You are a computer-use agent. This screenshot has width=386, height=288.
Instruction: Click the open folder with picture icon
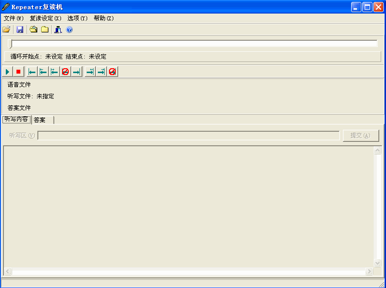(33, 30)
